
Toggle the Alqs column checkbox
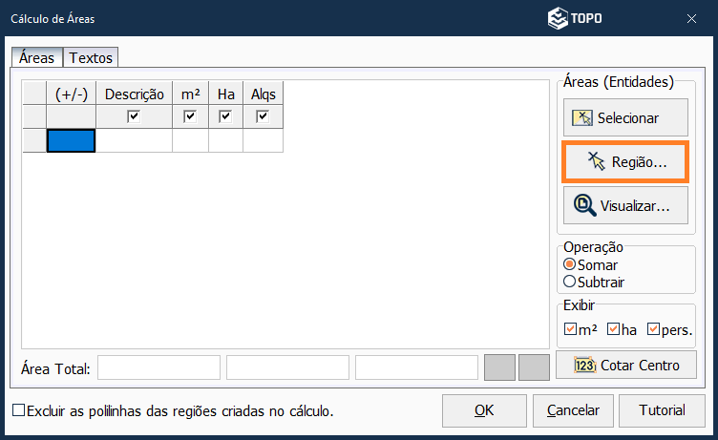(263, 116)
